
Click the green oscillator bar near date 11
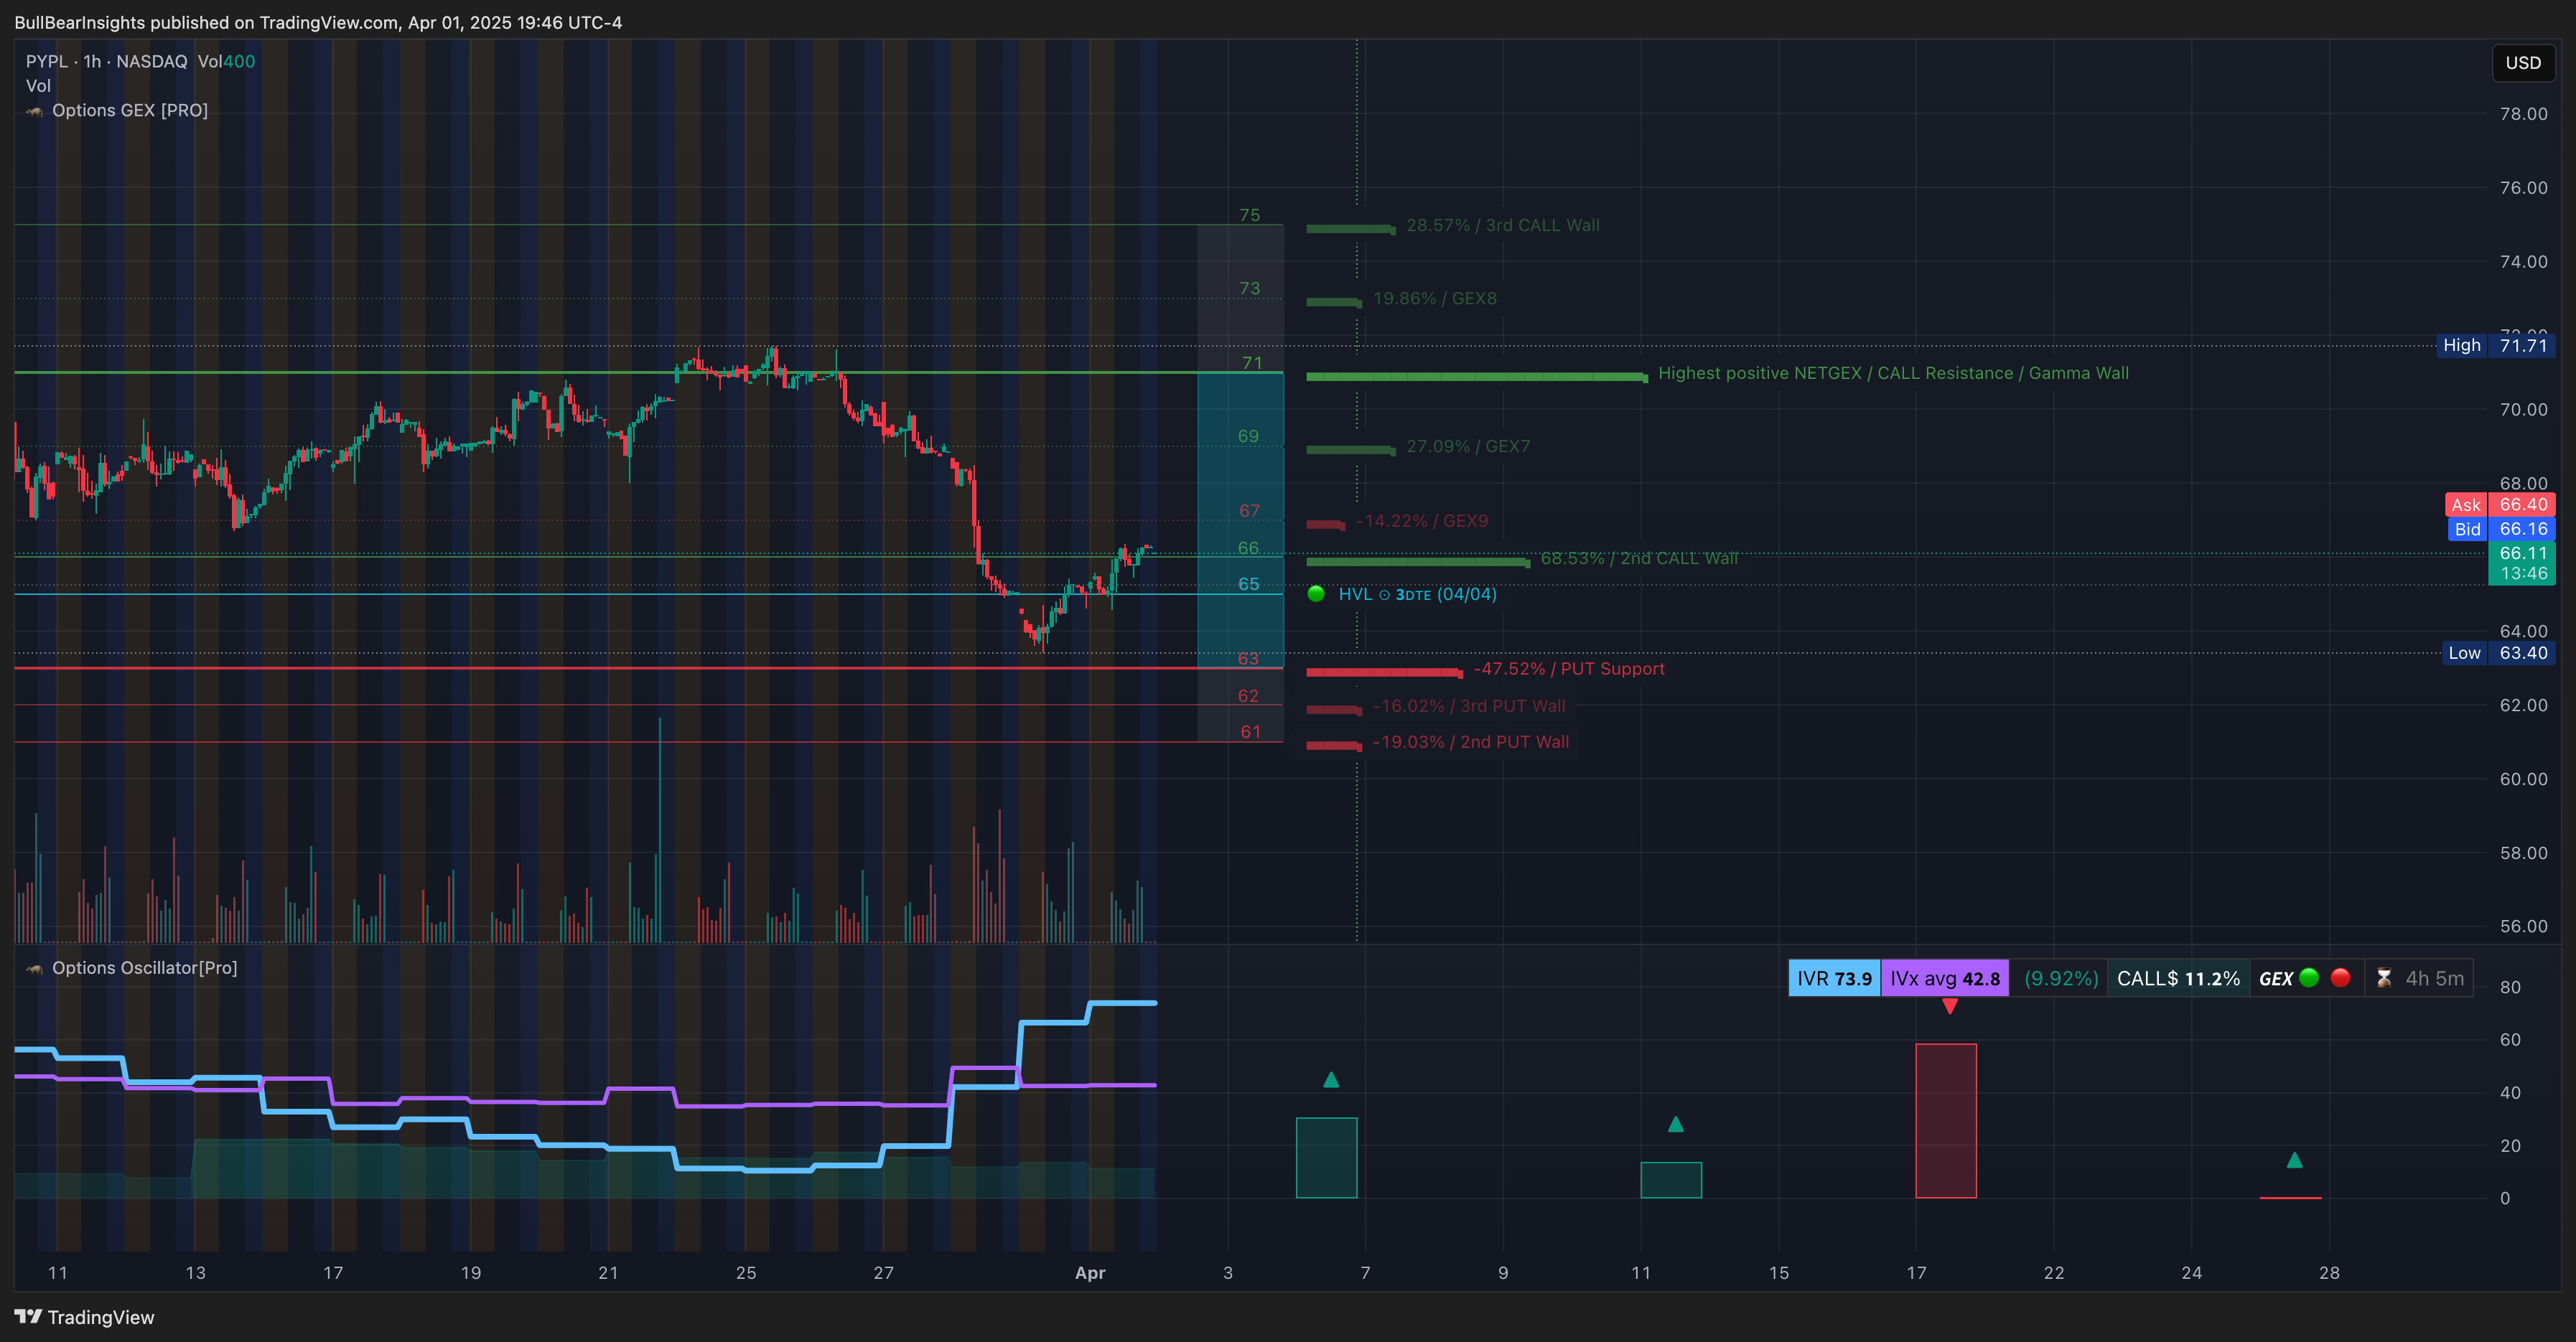point(1671,1180)
